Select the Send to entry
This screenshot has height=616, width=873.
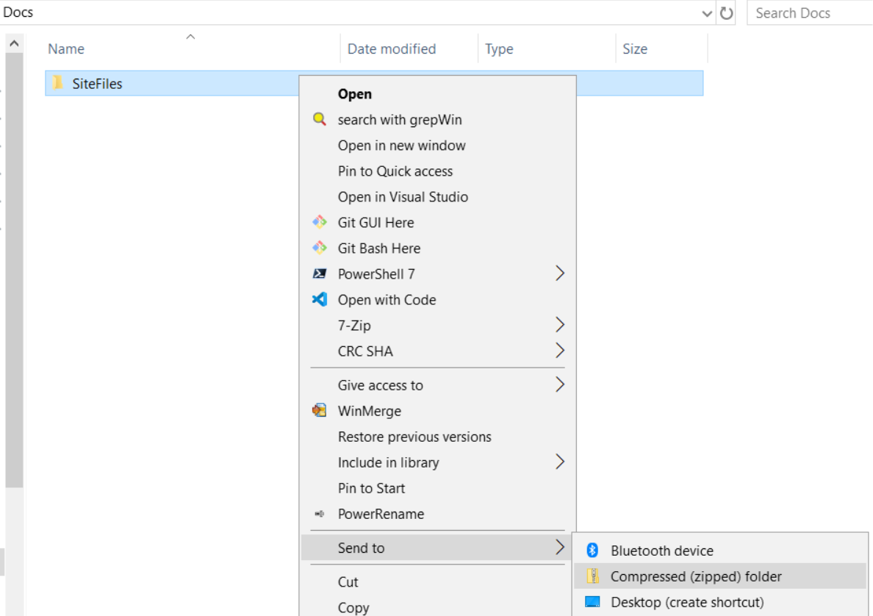tap(438, 548)
